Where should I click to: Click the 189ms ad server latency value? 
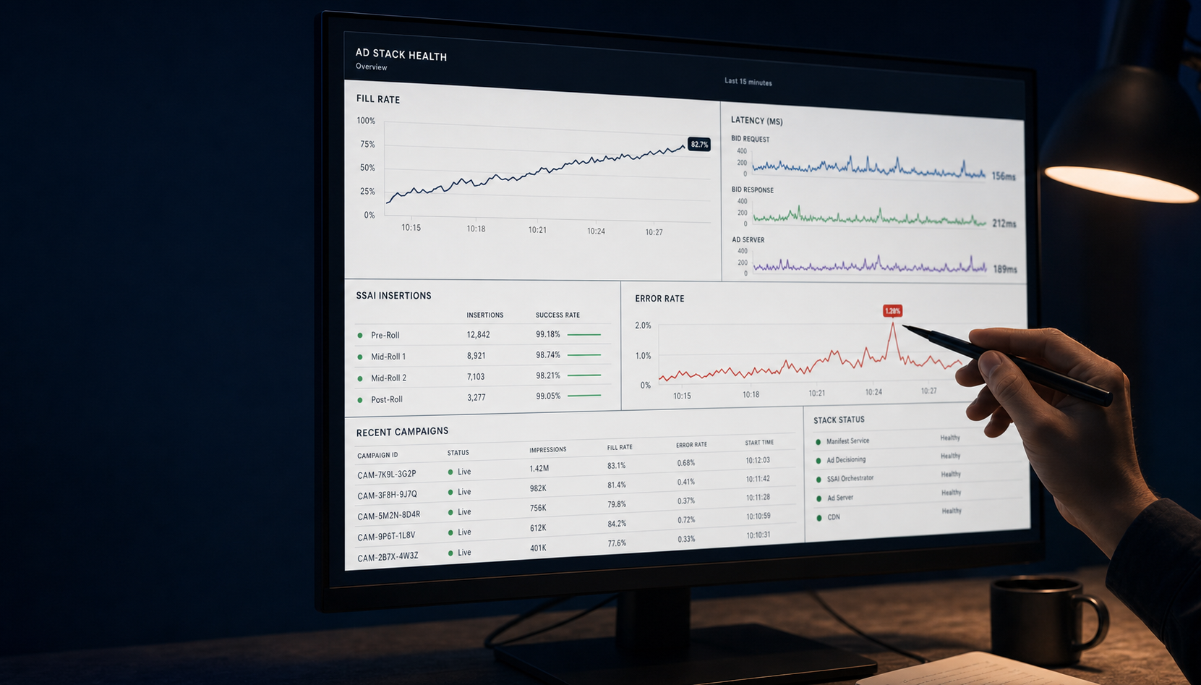pyautogui.click(x=1005, y=269)
